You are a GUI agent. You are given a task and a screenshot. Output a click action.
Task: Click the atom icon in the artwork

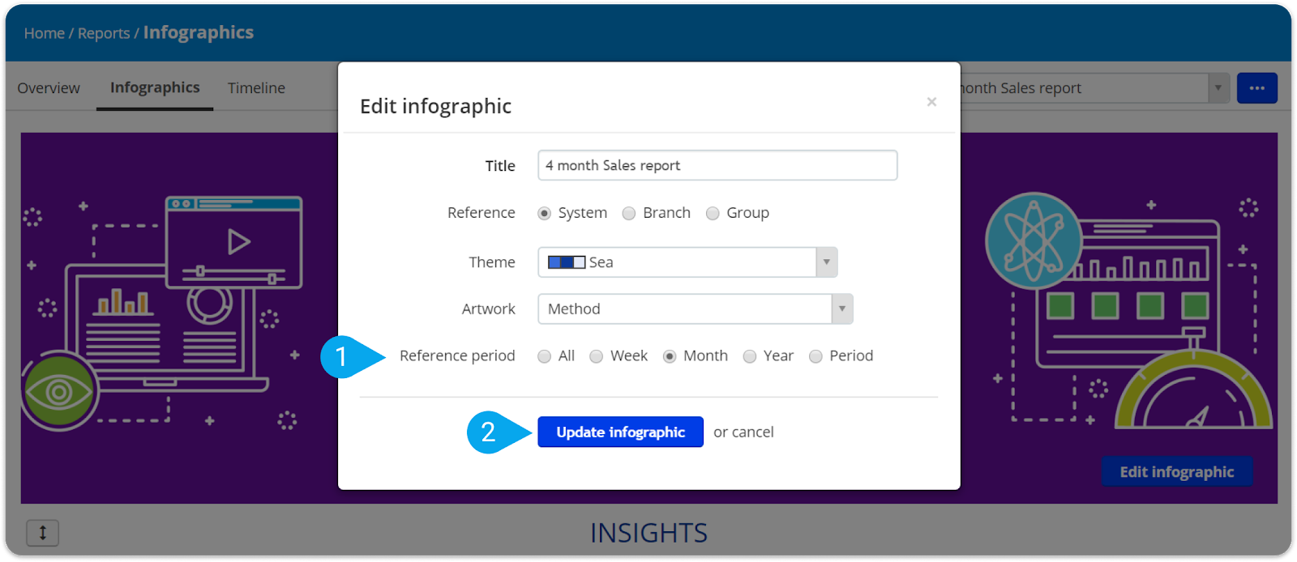(x=1034, y=241)
